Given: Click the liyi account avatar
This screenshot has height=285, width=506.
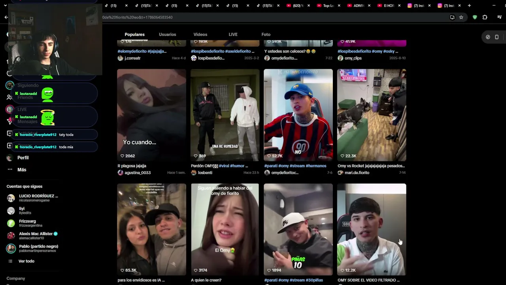Looking at the screenshot, I should point(11,211).
